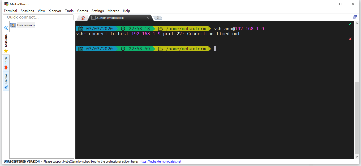This screenshot has height=166, width=361.
Task: Click the yellow star favorites icon
Action: click(6, 51)
